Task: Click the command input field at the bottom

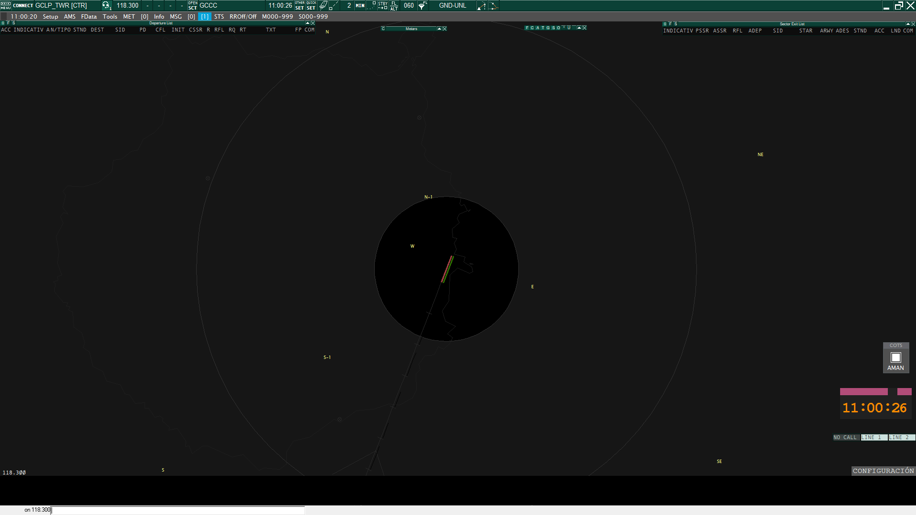Action: [x=177, y=510]
